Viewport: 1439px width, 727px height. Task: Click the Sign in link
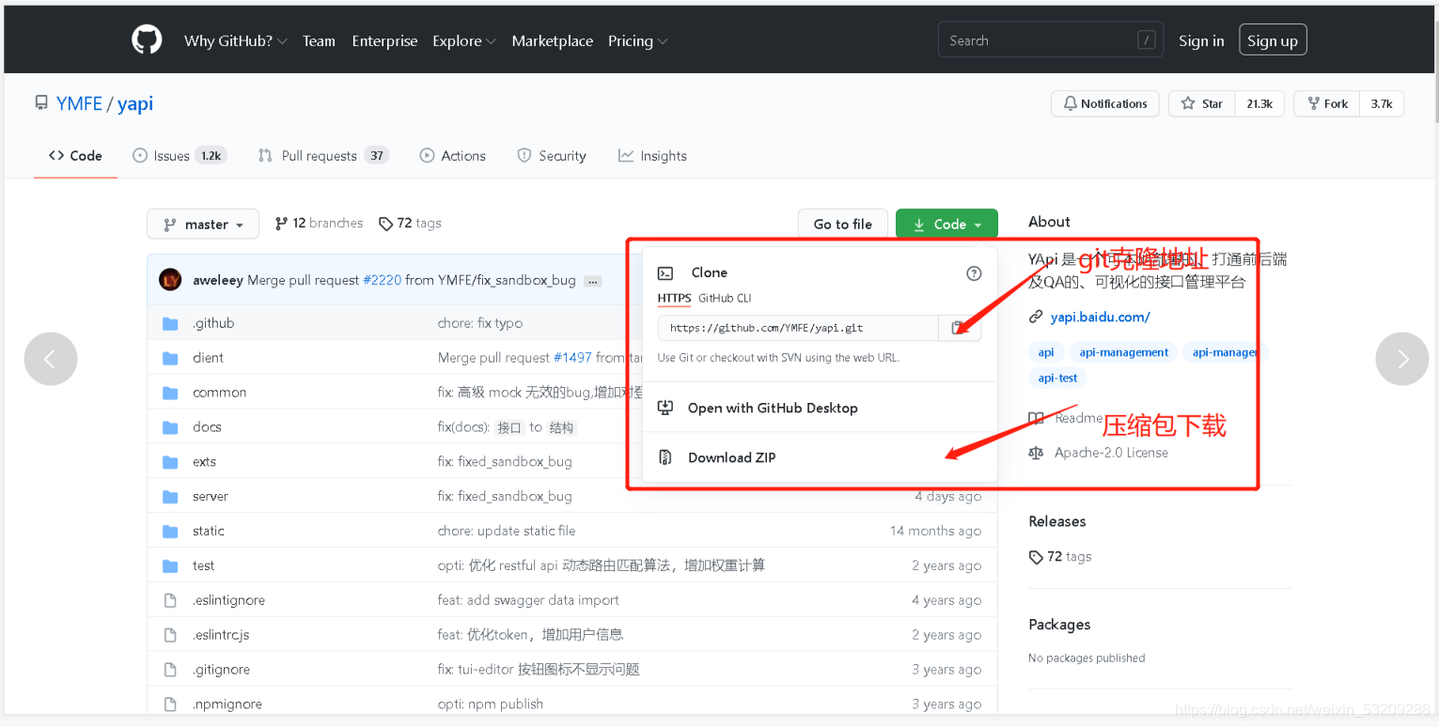(x=1201, y=41)
